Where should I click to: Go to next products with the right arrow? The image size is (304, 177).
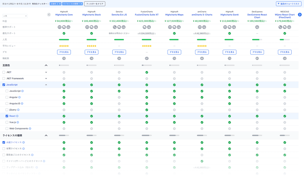pos(300,15)
